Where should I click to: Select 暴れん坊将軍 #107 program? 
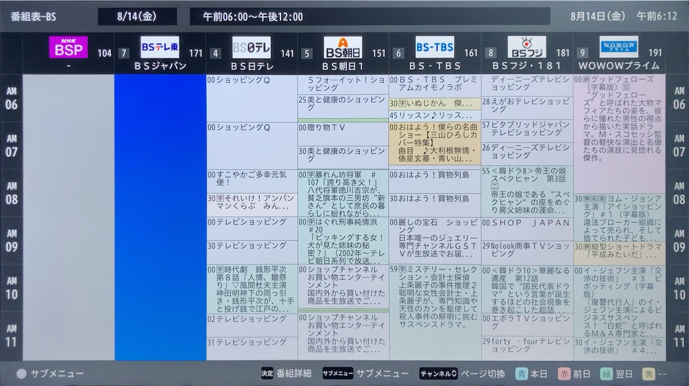click(343, 193)
